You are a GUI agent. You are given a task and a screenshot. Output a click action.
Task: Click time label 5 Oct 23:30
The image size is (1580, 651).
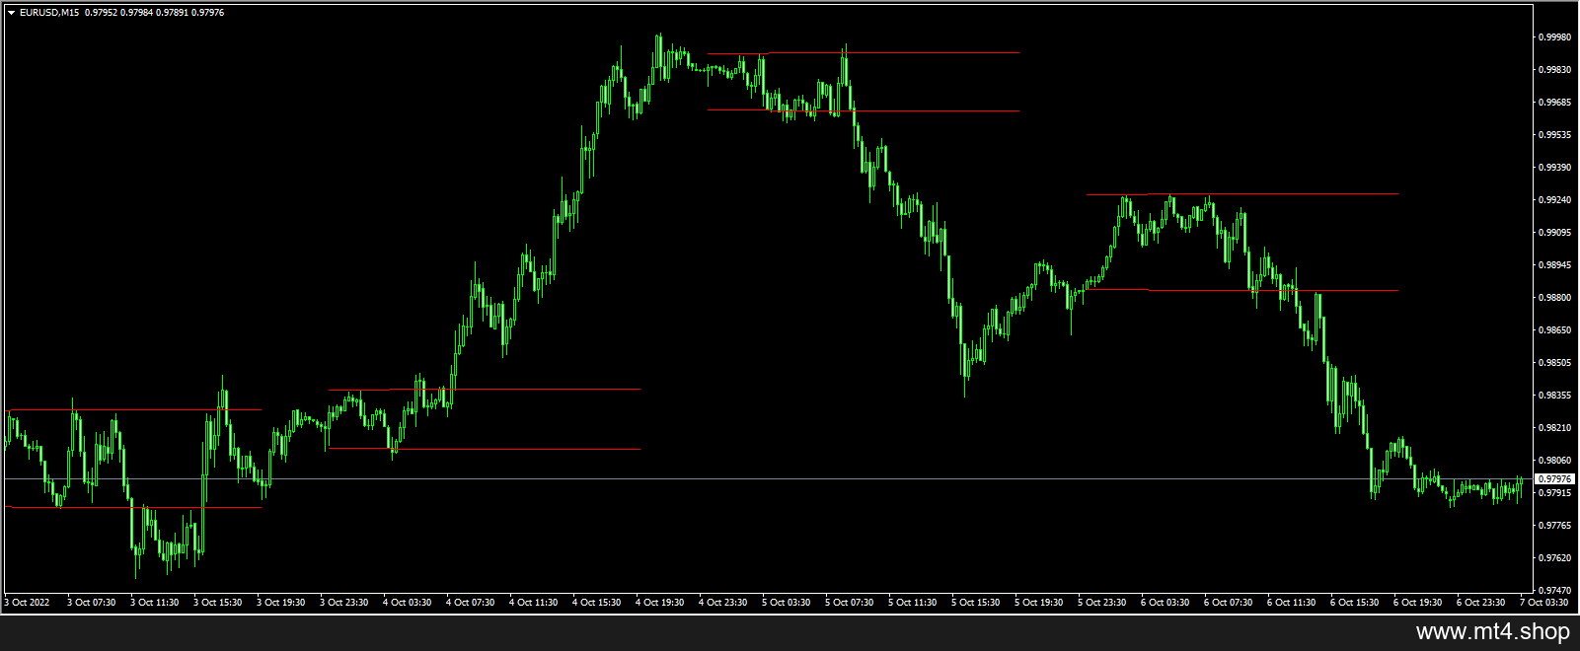1102,603
